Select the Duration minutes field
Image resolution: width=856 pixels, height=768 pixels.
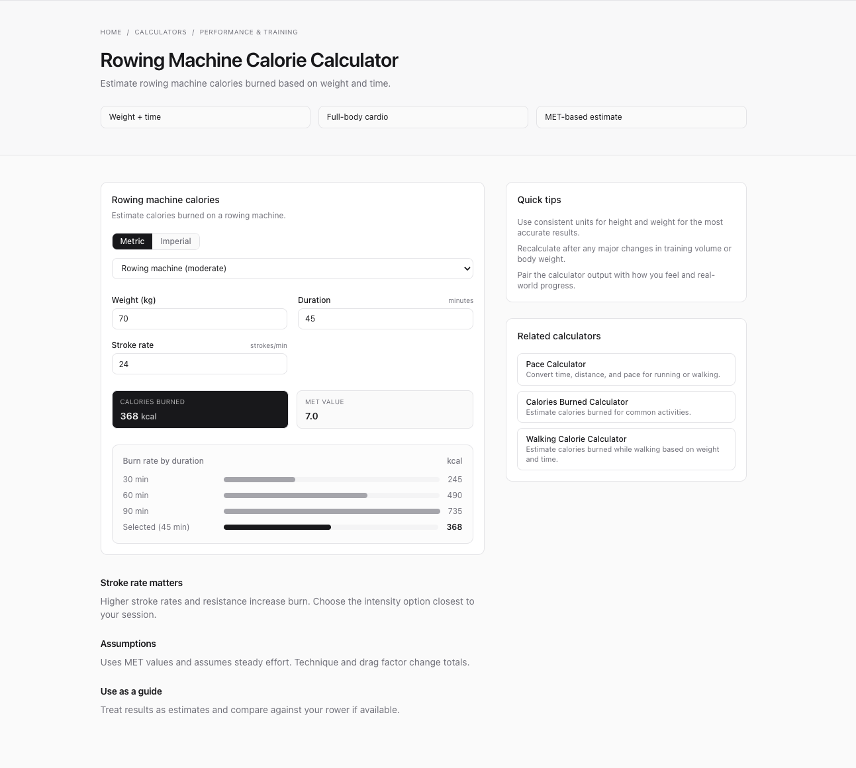(385, 319)
